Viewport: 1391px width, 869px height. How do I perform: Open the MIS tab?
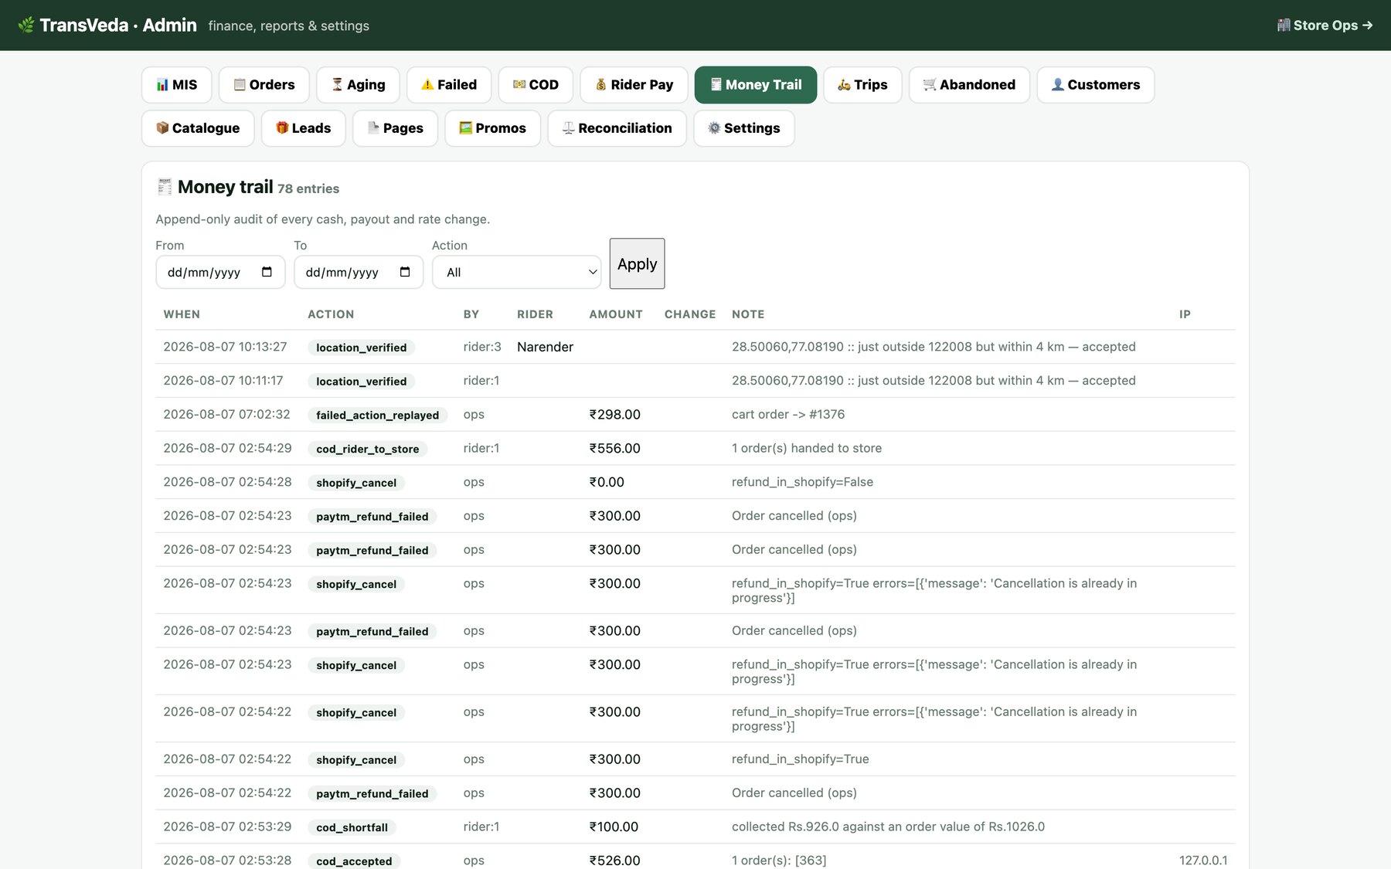click(176, 85)
